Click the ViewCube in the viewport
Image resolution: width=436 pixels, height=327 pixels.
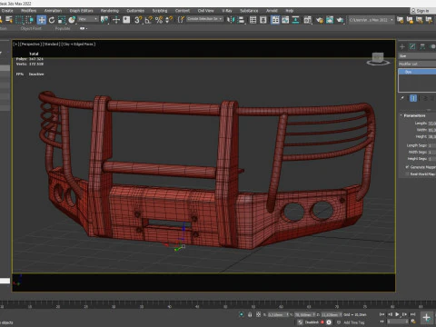coord(378,58)
